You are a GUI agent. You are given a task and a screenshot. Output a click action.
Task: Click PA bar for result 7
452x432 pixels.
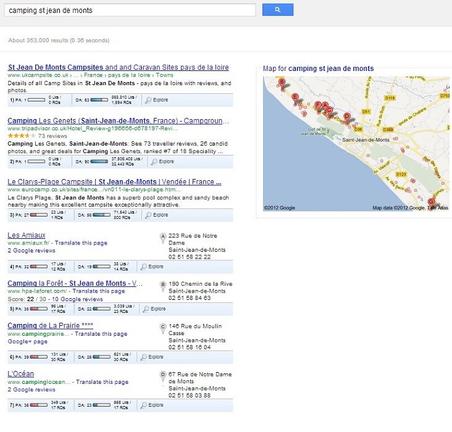tap(39, 405)
